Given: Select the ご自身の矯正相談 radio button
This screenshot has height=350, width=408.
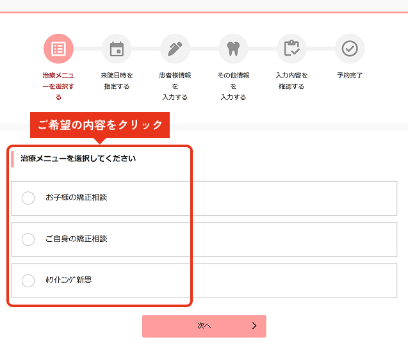Looking at the screenshot, I should point(28,239).
